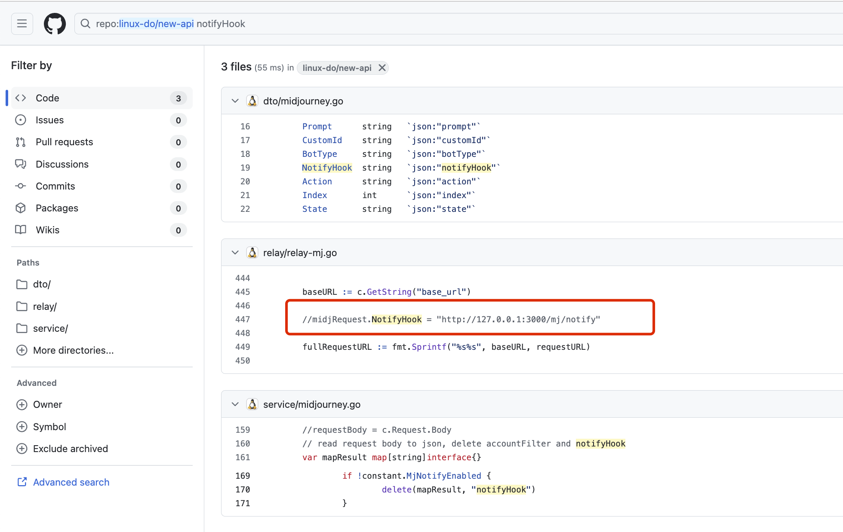Remove the linux-do/new-api repo filter
The image size is (843, 532).
(382, 68)
